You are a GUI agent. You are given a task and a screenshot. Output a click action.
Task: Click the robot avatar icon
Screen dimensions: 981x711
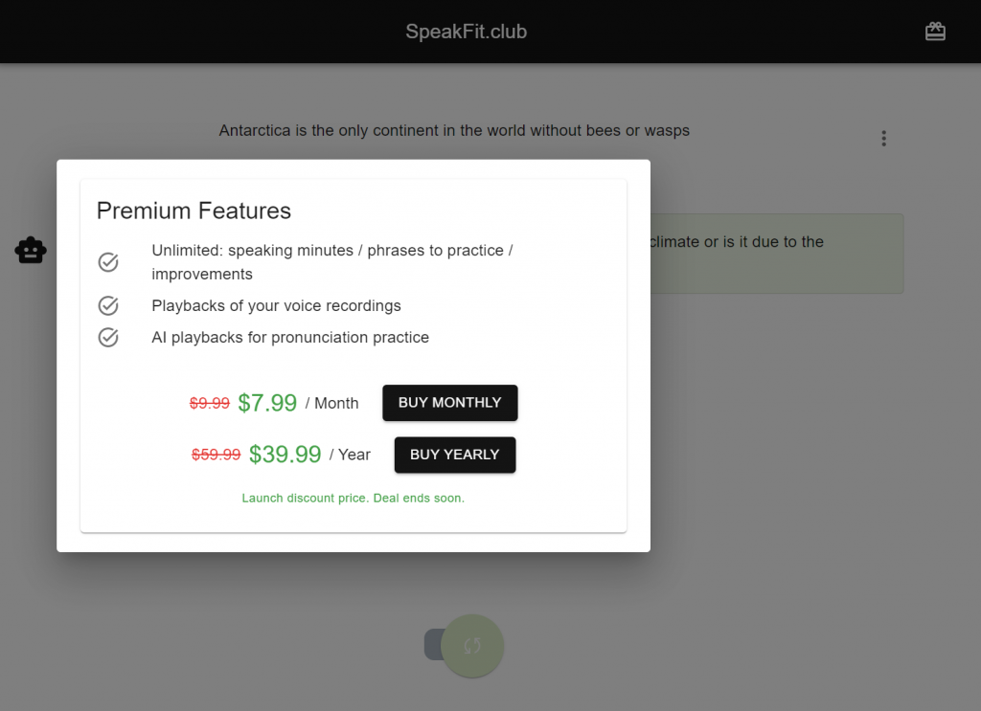coord(31,251)
